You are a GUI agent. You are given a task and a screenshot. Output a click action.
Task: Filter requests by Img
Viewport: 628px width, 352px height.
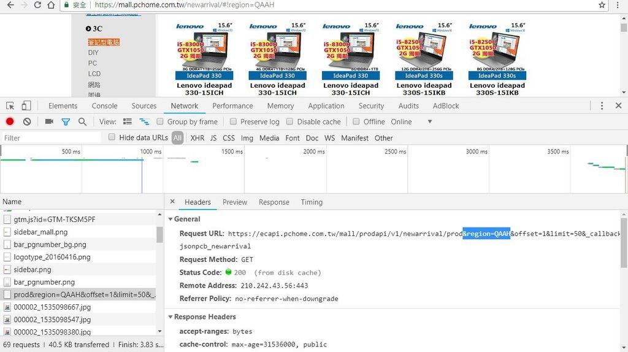click(247, 138)
